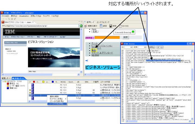Open the 設定 settings icon in visualization toolbar
This screenshot has height=124, width=195.
click(x=101, y=26)
